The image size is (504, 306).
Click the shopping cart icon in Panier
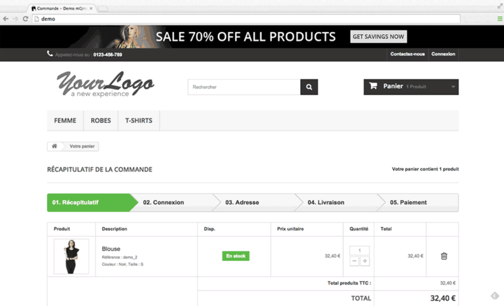pos(373,86)
